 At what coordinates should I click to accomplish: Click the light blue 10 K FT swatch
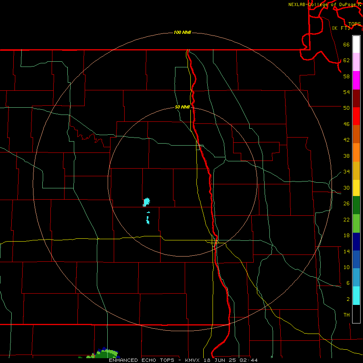[356, 277]
